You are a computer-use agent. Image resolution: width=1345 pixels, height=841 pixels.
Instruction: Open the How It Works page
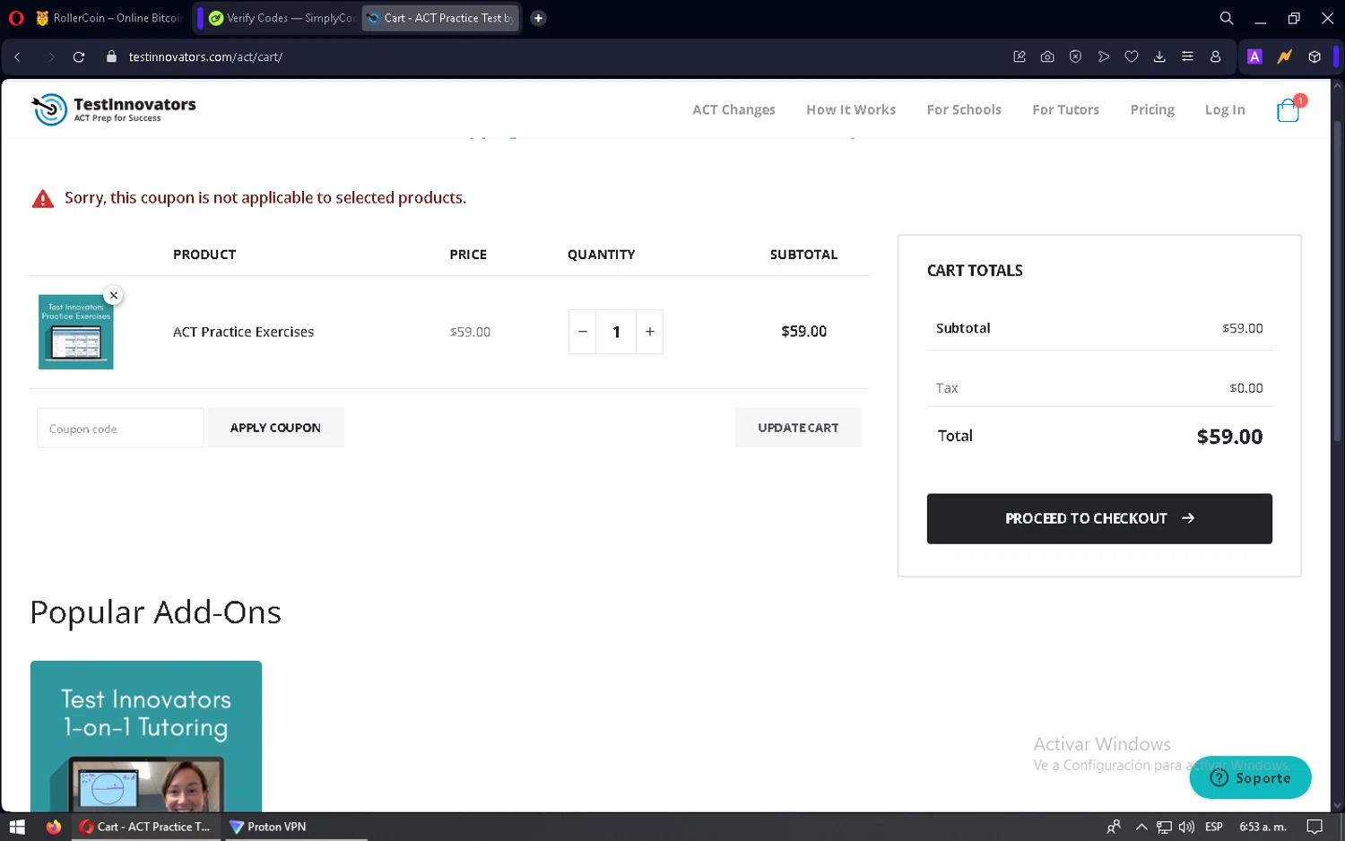[851, 109]
